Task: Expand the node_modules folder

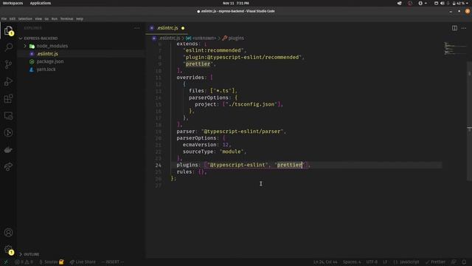Action: (x=25, y=46)
